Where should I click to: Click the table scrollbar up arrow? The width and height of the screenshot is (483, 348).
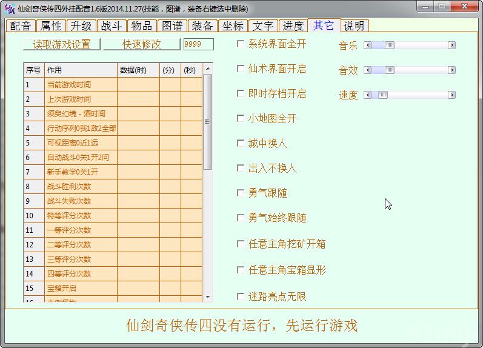[x=208, y=68]
